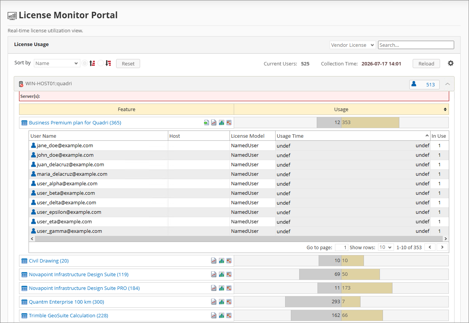Click the Go to page input box
This screenshot has height=323, width=469.
pos(341,247)
